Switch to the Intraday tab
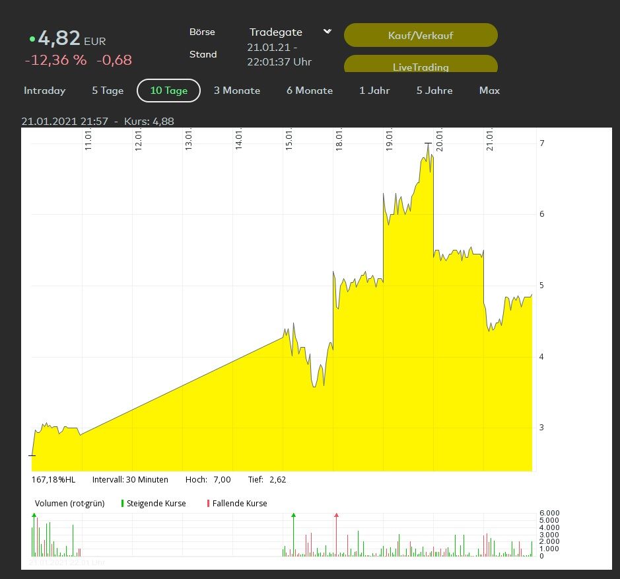 [x=45, y=91]
